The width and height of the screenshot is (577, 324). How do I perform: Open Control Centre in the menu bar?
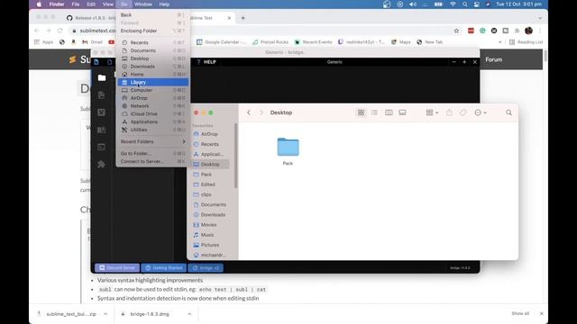pyautogui.click(x=477, y=4)
